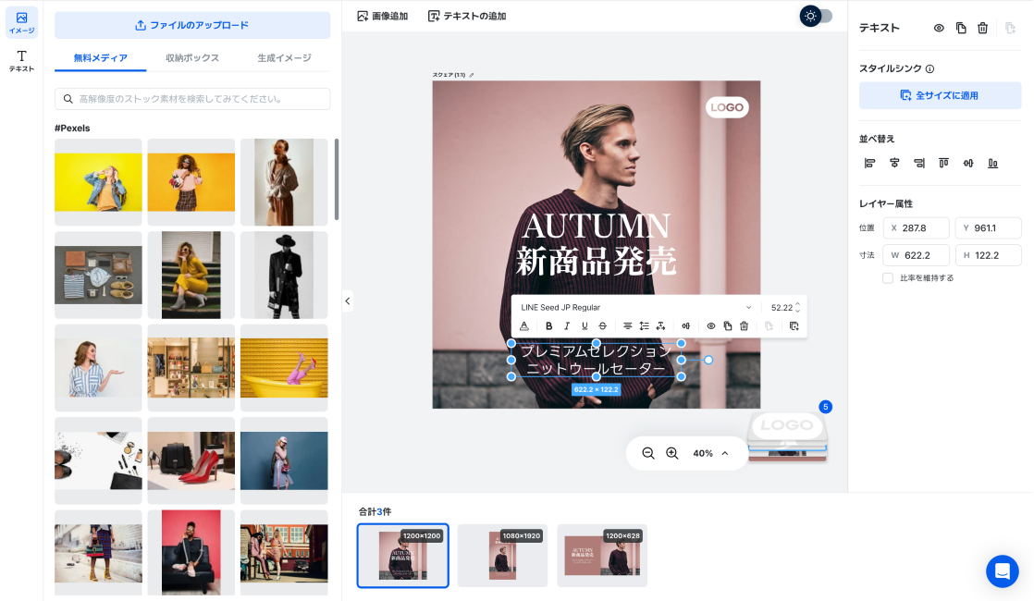Expand the 40% zoom level menu
The width and height of the screenshot is (1034, 601).
pos(725,453)
